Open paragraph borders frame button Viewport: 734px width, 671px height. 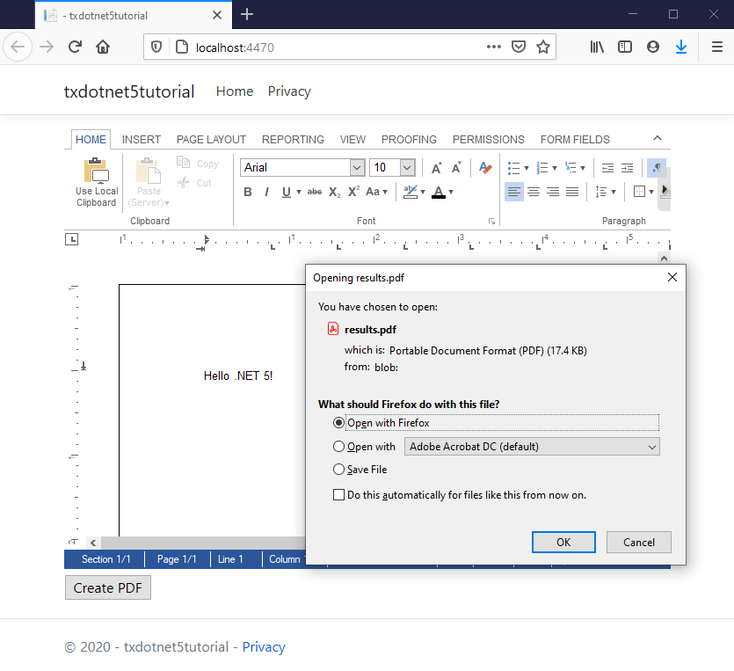click(x=639, y=192)
